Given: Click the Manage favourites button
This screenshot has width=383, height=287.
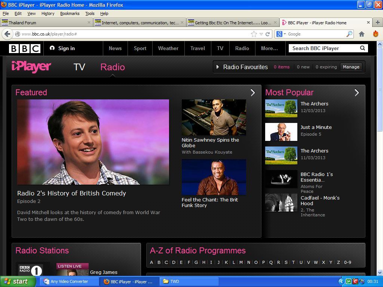Looking at the screenshot, I should coord(351,67).
